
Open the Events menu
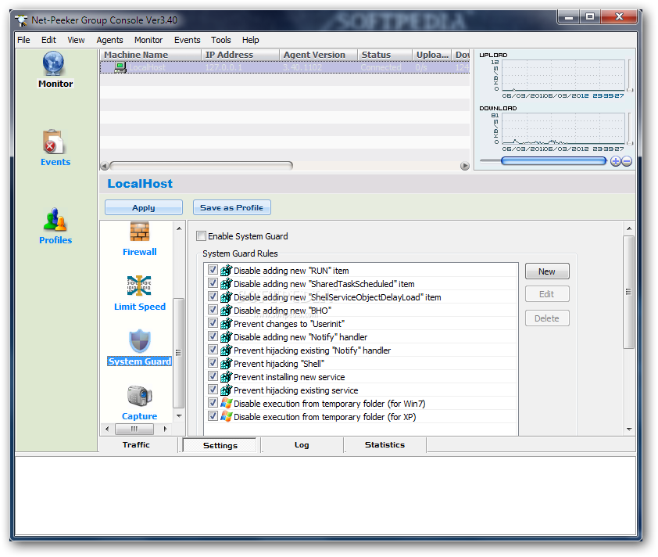pos(187,40)
